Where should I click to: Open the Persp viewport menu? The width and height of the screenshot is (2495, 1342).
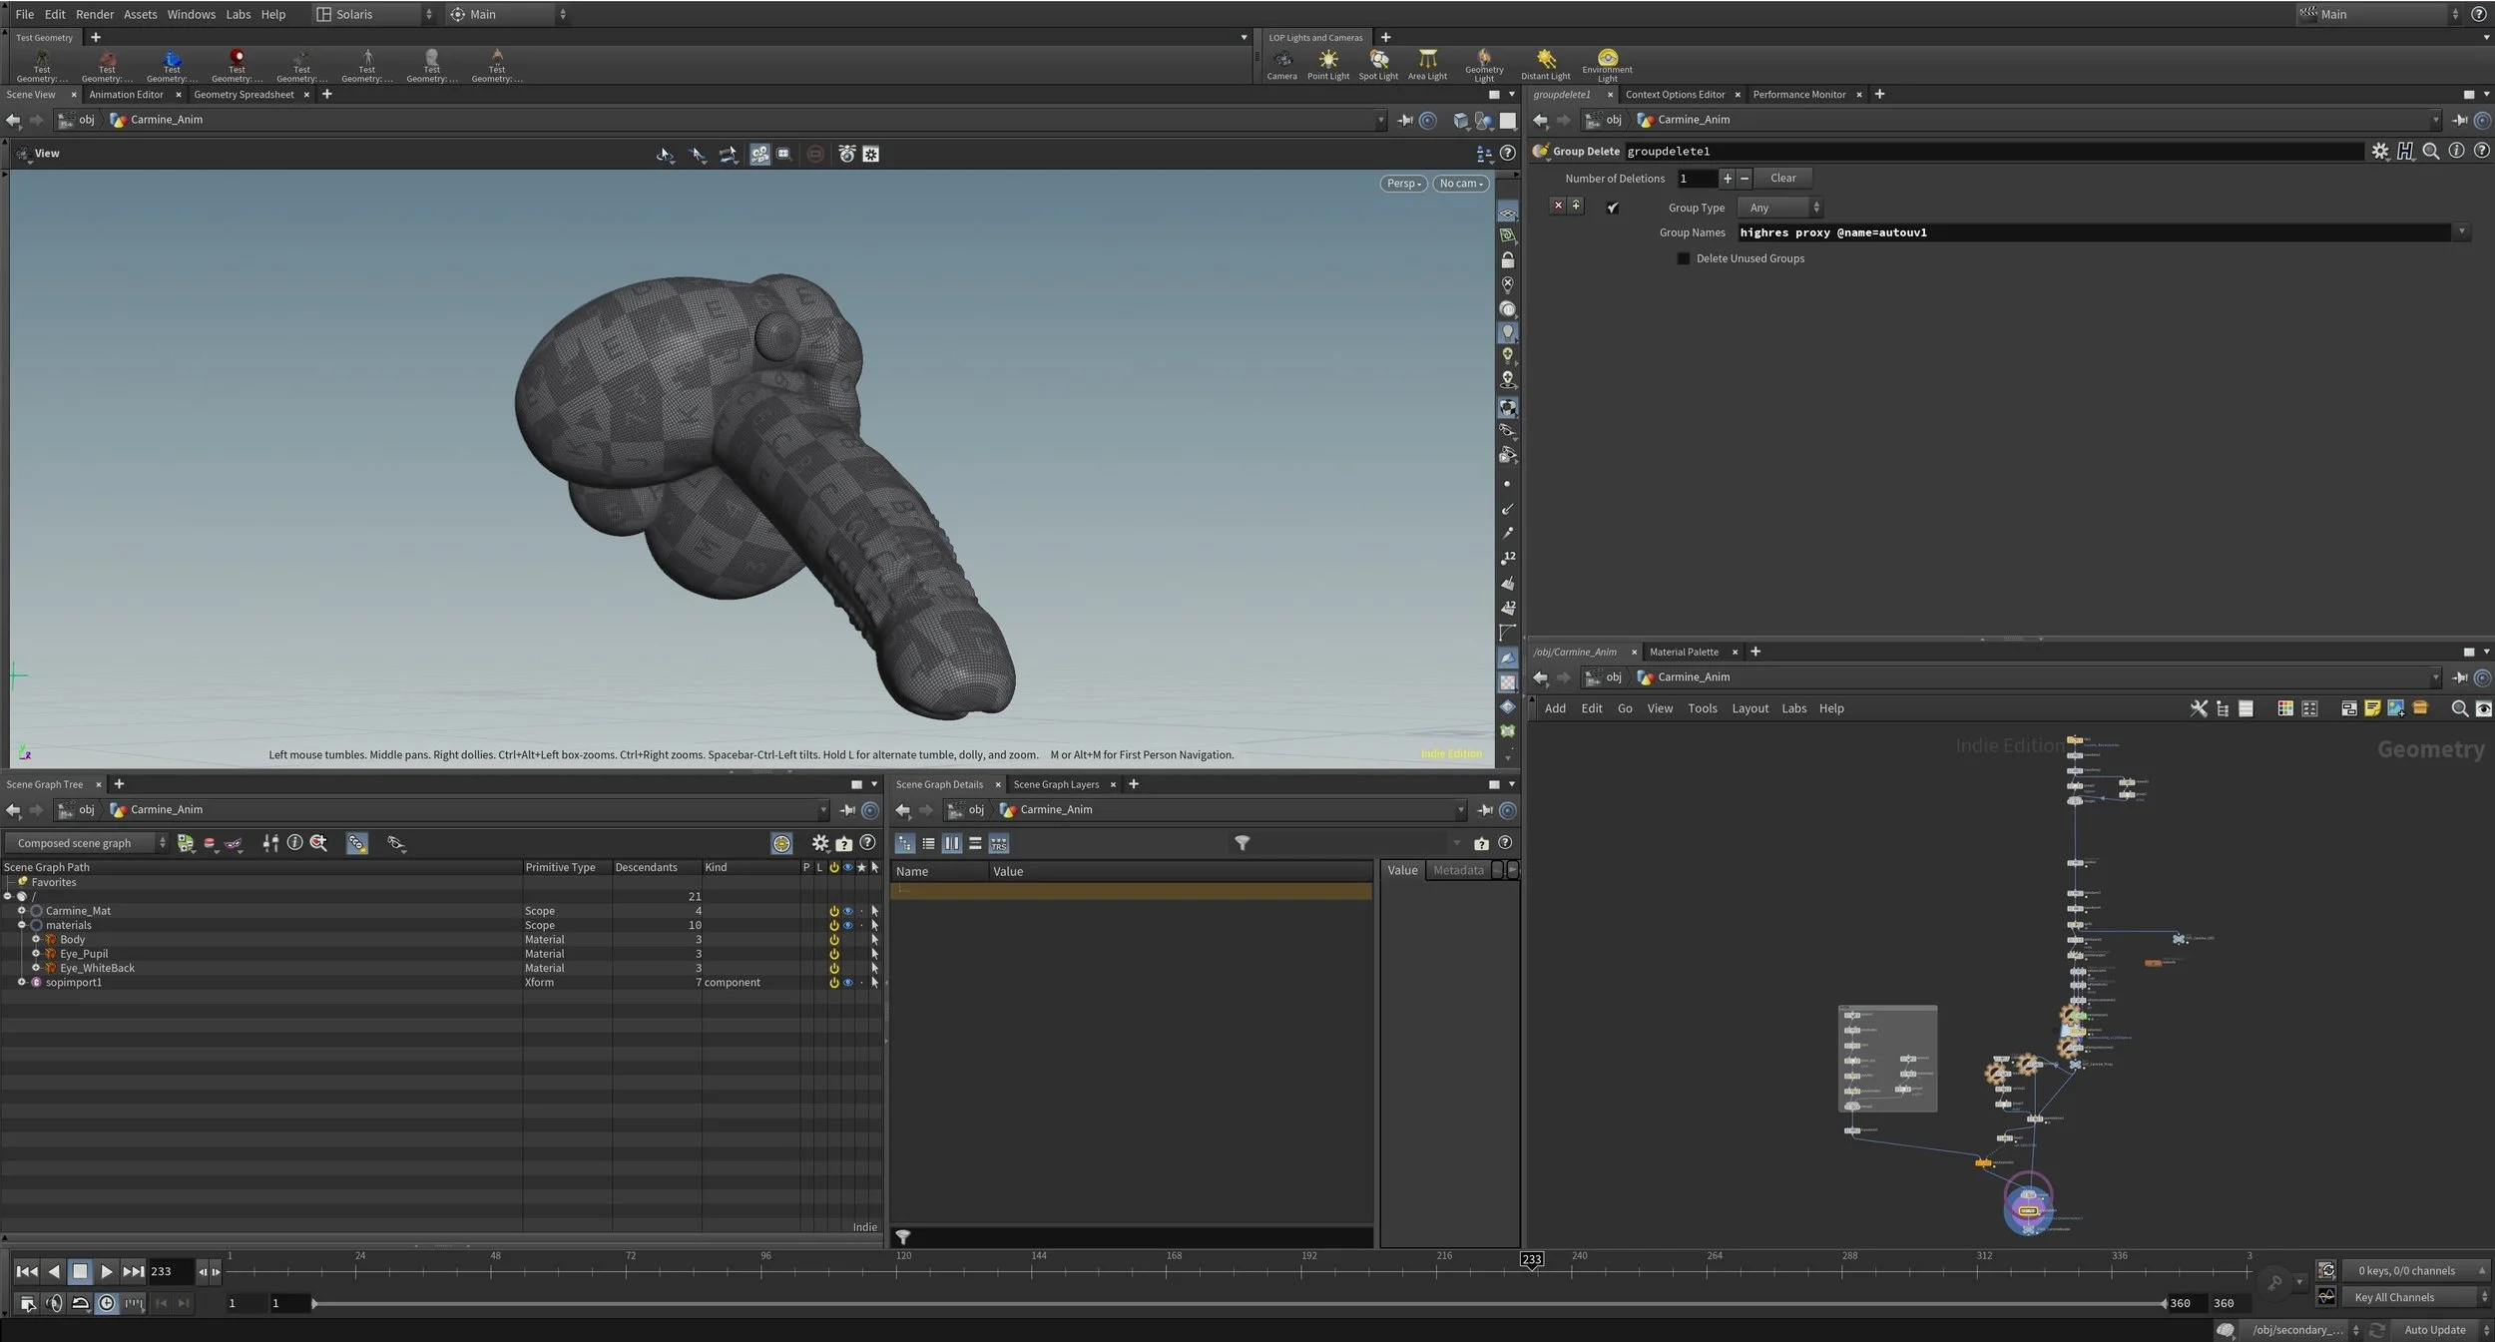[x=1403, y=184]
